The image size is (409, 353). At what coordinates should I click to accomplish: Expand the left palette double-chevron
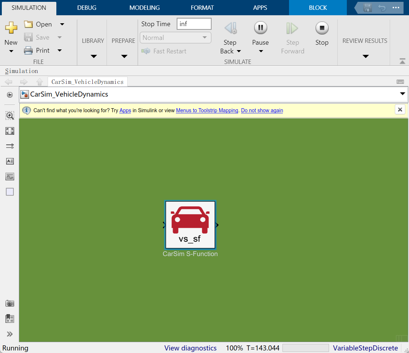[x=10, y=334]
